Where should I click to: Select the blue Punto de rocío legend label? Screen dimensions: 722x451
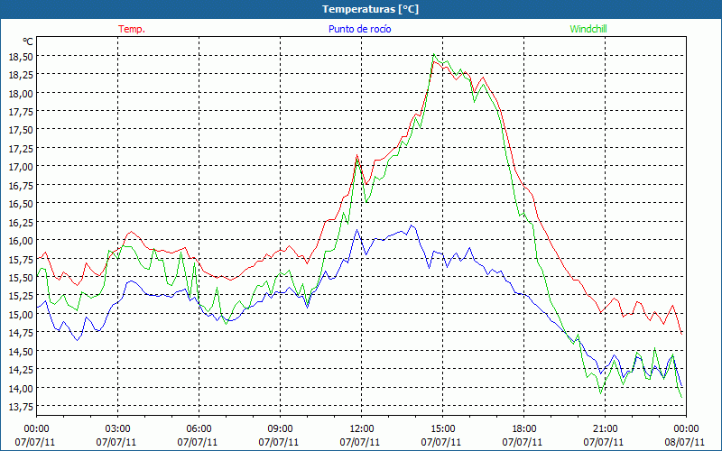coord(359,29)
